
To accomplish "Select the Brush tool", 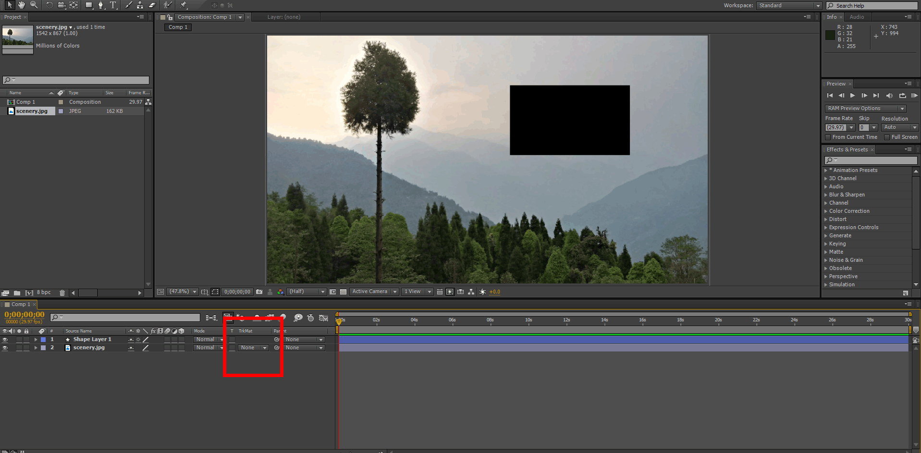I will 128,5.
